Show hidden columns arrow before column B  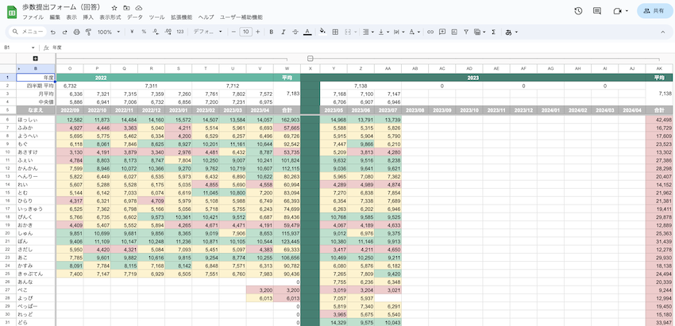(19, 69)
